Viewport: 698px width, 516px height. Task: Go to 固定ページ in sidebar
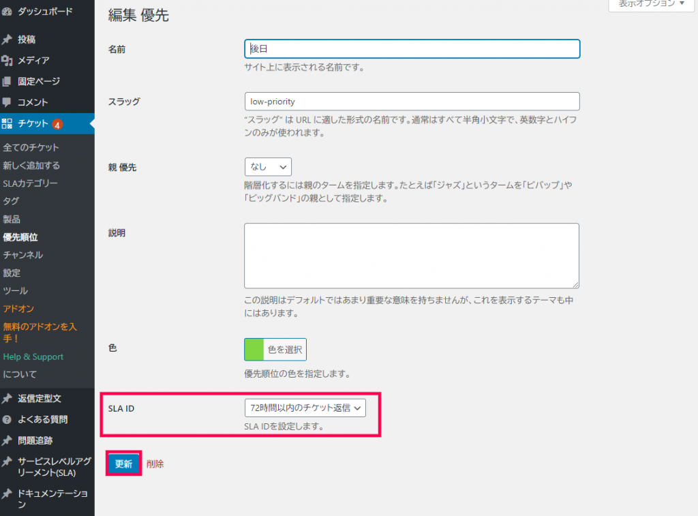coord(39,82)
